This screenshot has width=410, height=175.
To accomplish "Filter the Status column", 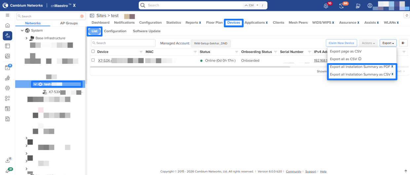I will (x=237, y=52).
